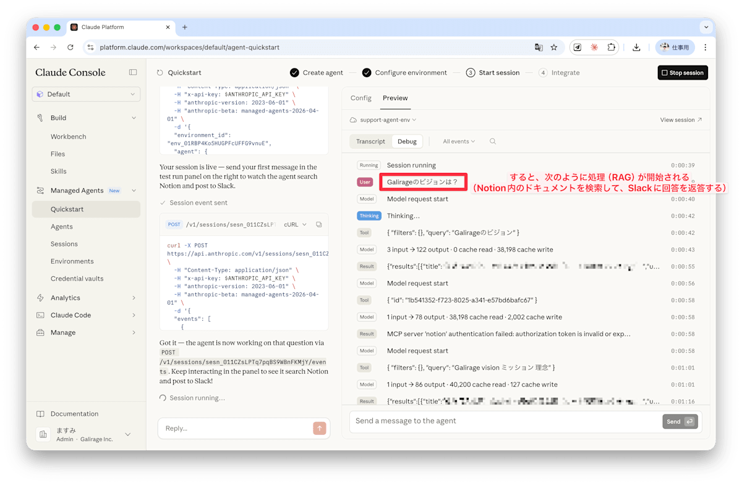The image size is (742, 485).
Task: Open the 仕事用 browser profile button
Action: point(675,47)
